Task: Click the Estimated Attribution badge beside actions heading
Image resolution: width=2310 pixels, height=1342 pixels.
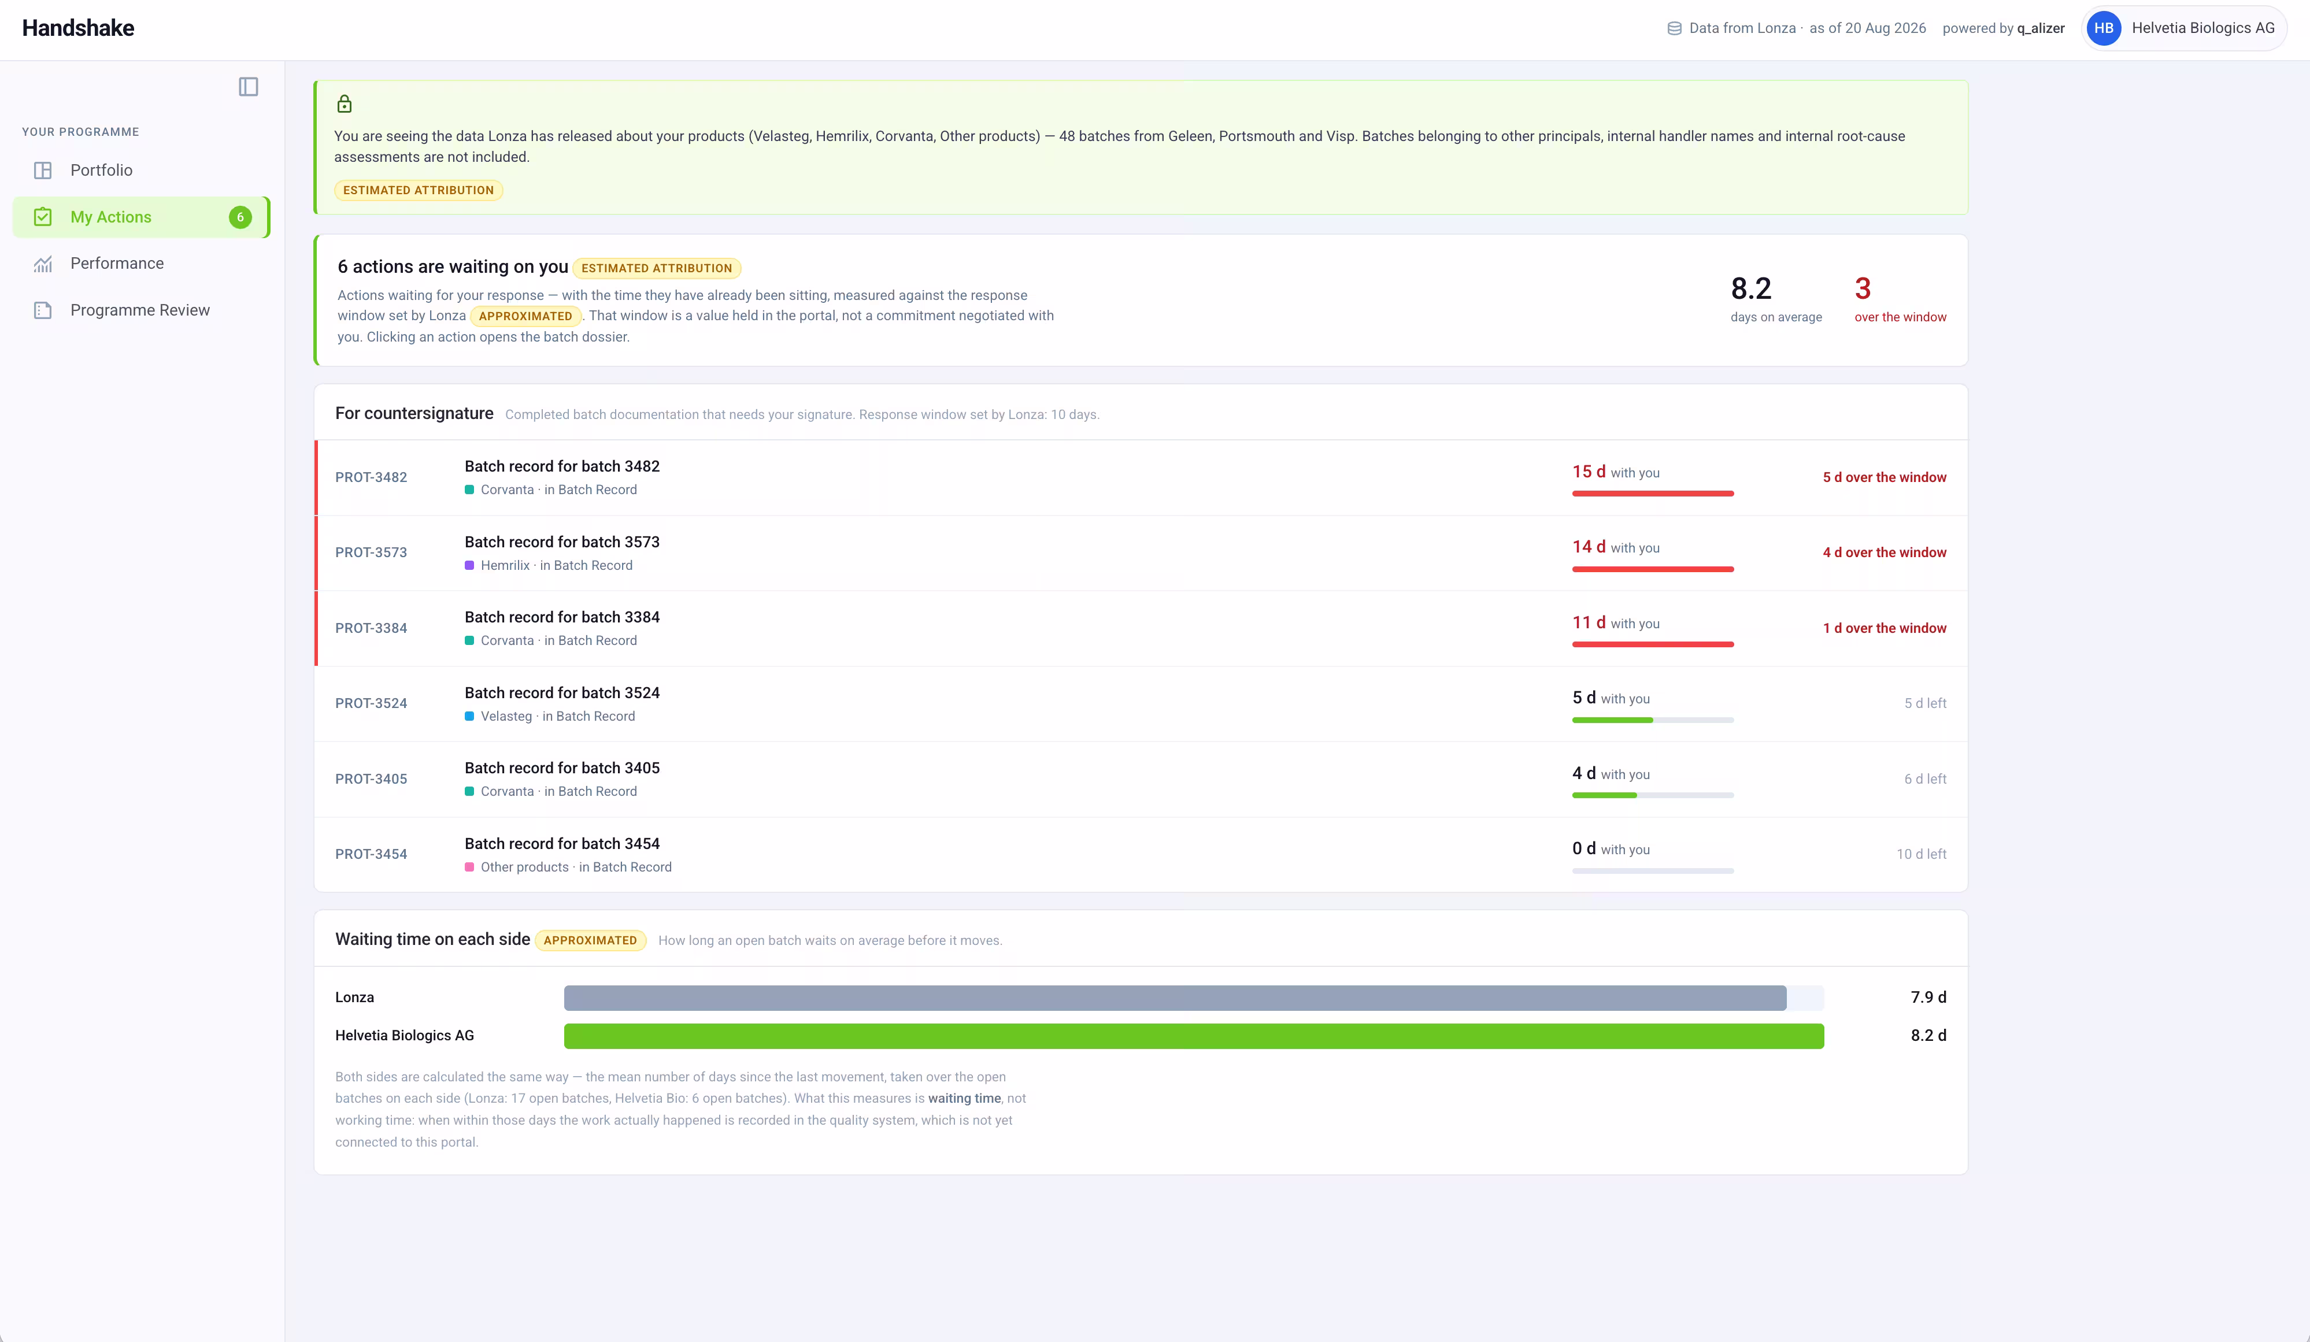Action: click(x=656, y=269)
